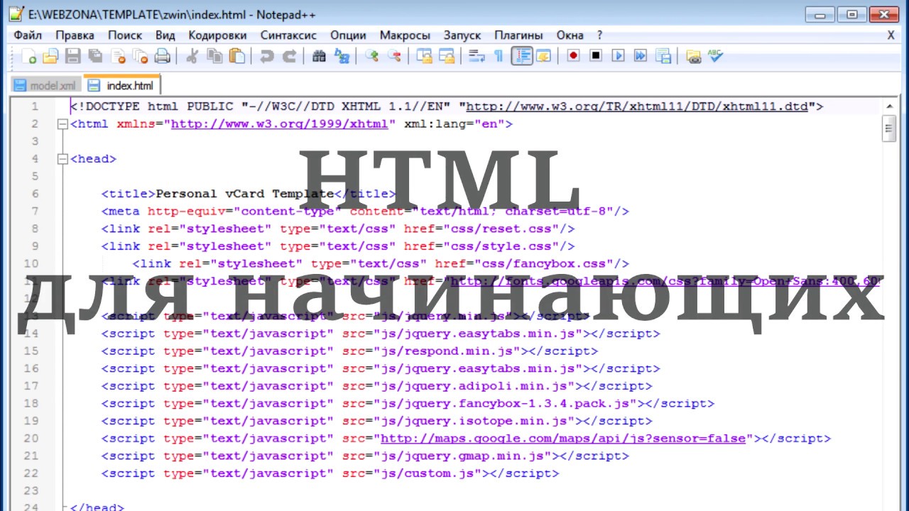Click 'css/reset.css' on line 8
The height and width of the screenshot is (511, 909).
pos(501,229)
